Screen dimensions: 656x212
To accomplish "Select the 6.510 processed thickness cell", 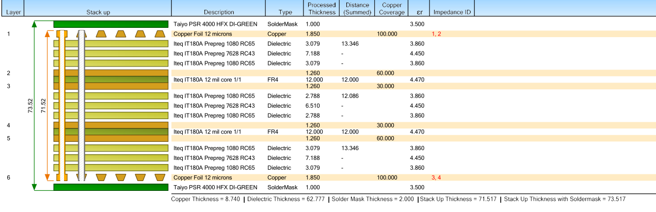I will (314, 106).
